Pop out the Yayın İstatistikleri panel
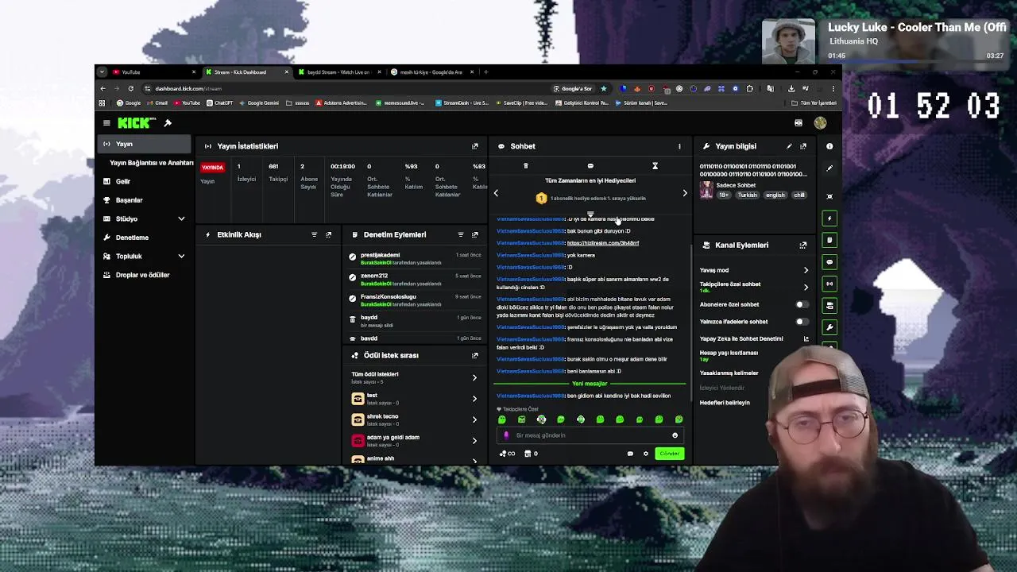 [475, 146]
